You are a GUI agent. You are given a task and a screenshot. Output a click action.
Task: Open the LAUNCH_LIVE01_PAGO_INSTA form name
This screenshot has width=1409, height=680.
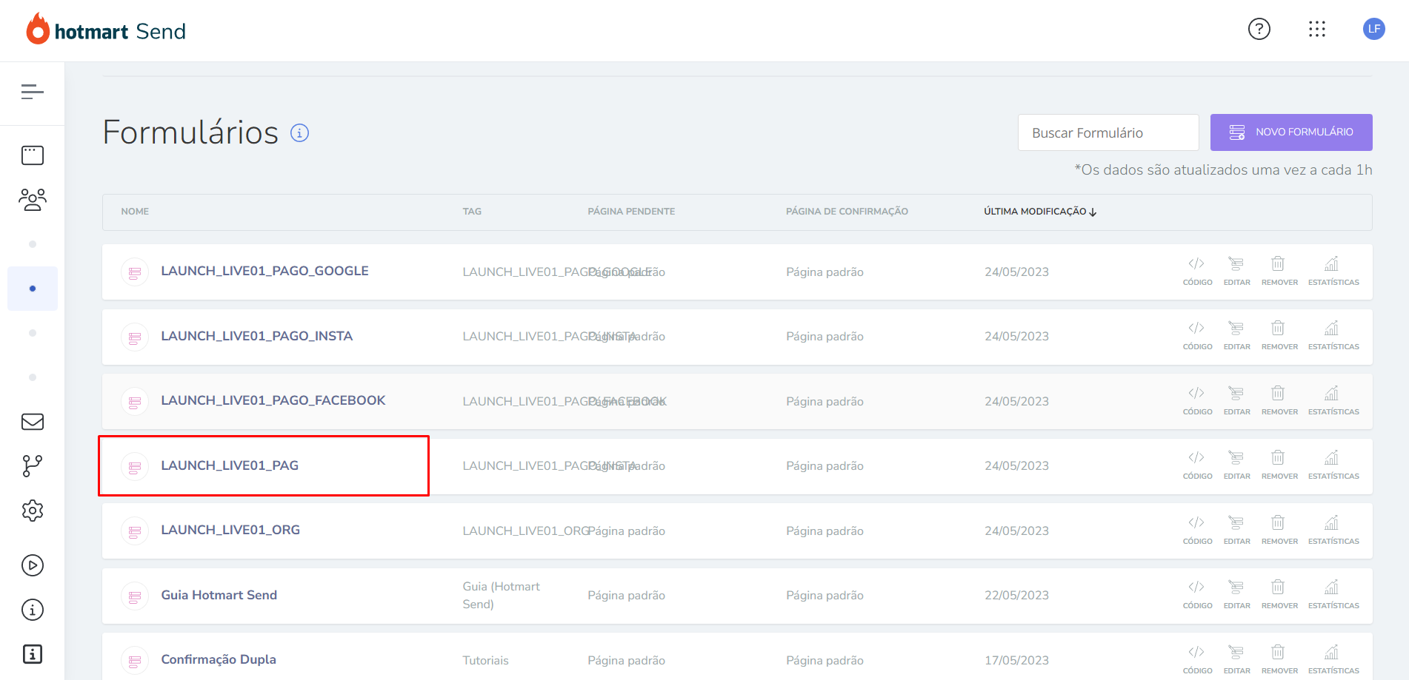256,336
